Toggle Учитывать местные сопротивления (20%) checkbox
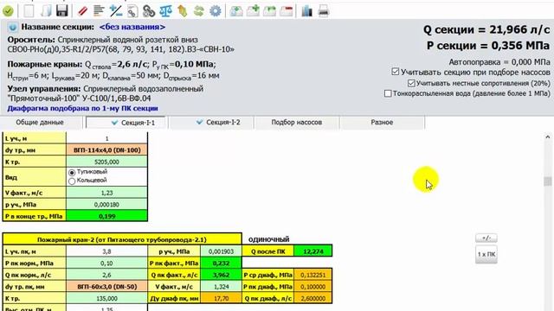554x311 pixels. (x=411, y=83)
